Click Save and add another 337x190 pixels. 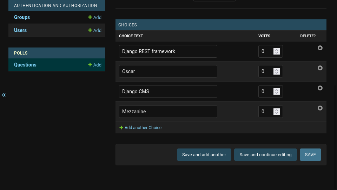(x=204, y=155)
